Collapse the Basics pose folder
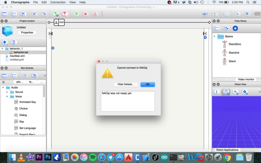Viewport: 261px width, 163px height. (214, 36)
